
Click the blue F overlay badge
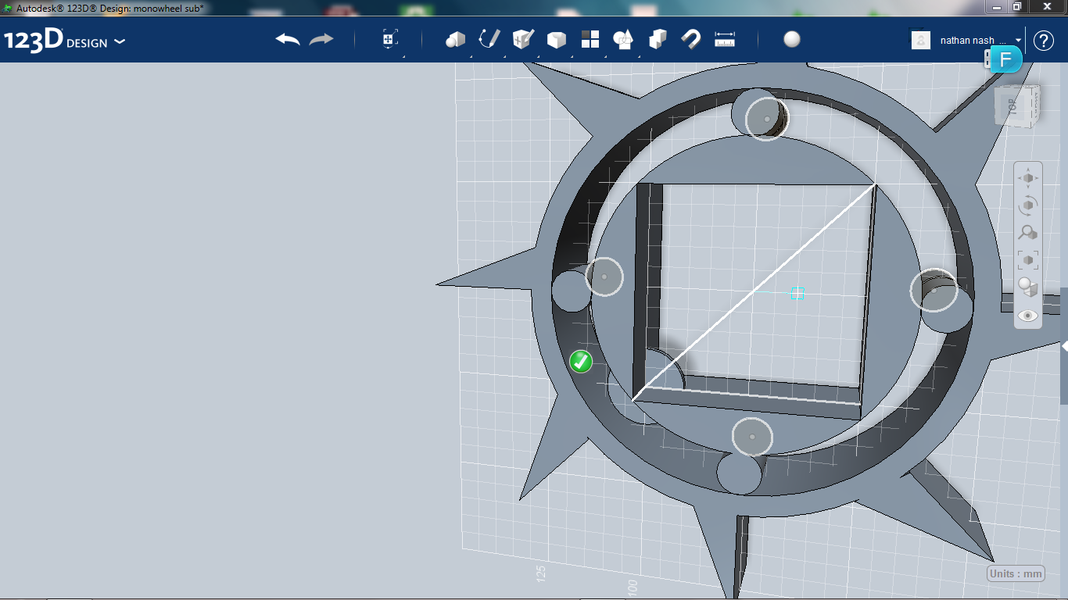tap(1006, 59)
